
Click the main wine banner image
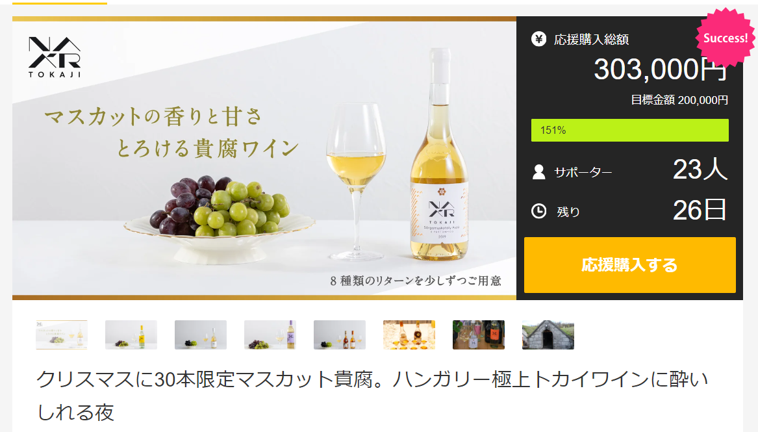point(264,158)
